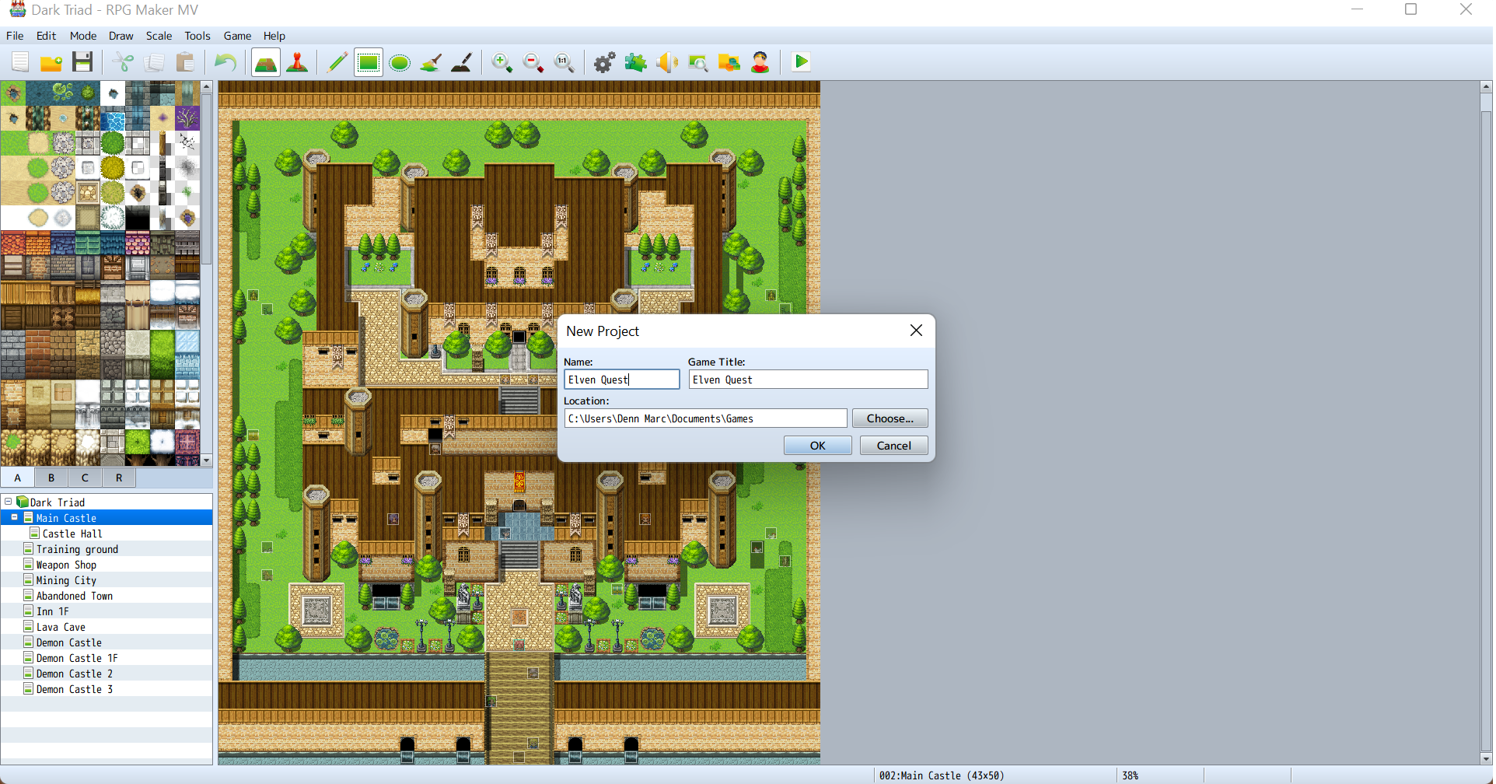Click the Location path field

tap(705, 418)
